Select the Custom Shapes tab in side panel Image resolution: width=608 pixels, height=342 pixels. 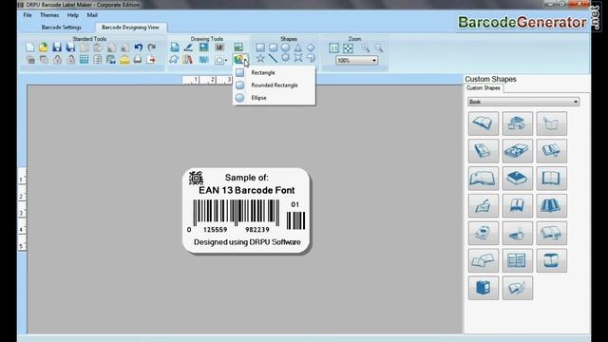(484, 88)
